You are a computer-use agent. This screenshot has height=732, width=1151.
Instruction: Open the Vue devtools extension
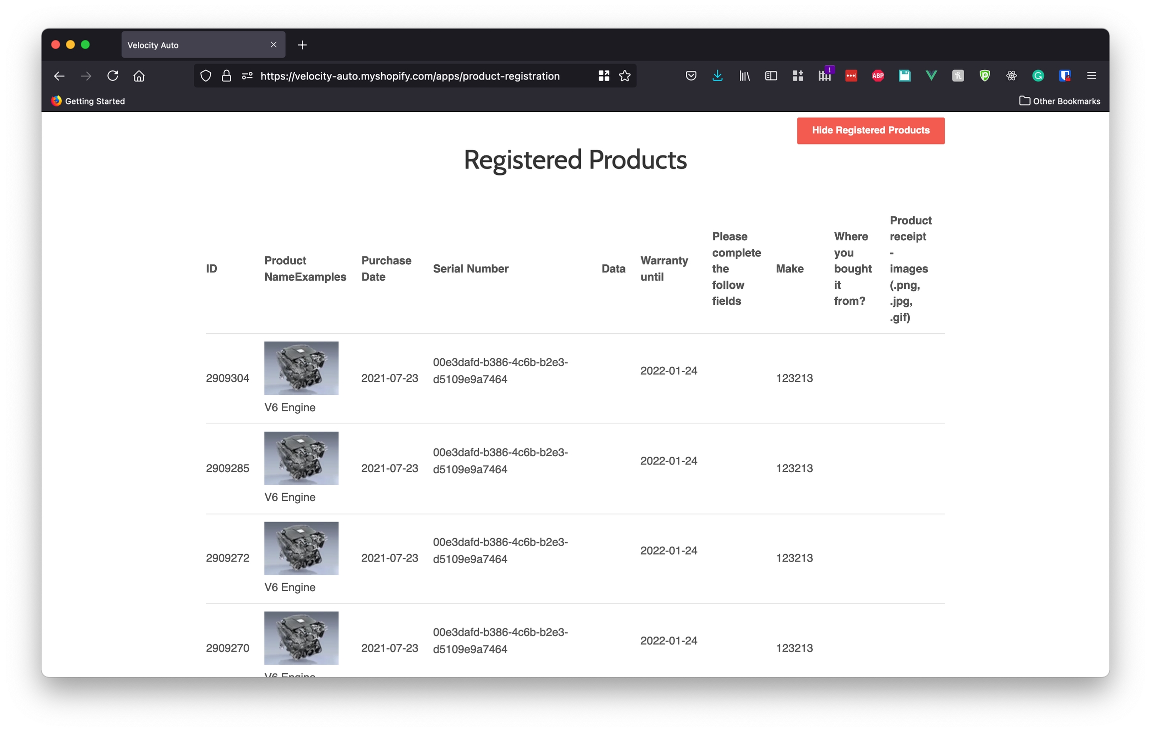click(x=931, y=76)
